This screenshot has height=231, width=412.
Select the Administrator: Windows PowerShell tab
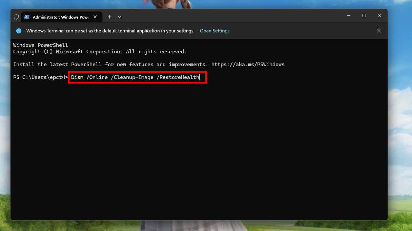61,17
